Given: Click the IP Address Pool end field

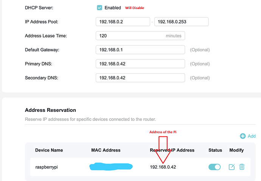Looking at the screenshot, I should coord(181,22).
